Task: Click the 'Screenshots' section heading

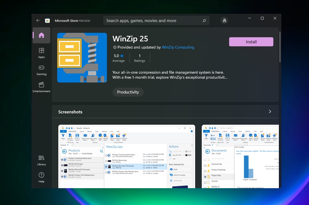Action: click(x=70, y=112)
